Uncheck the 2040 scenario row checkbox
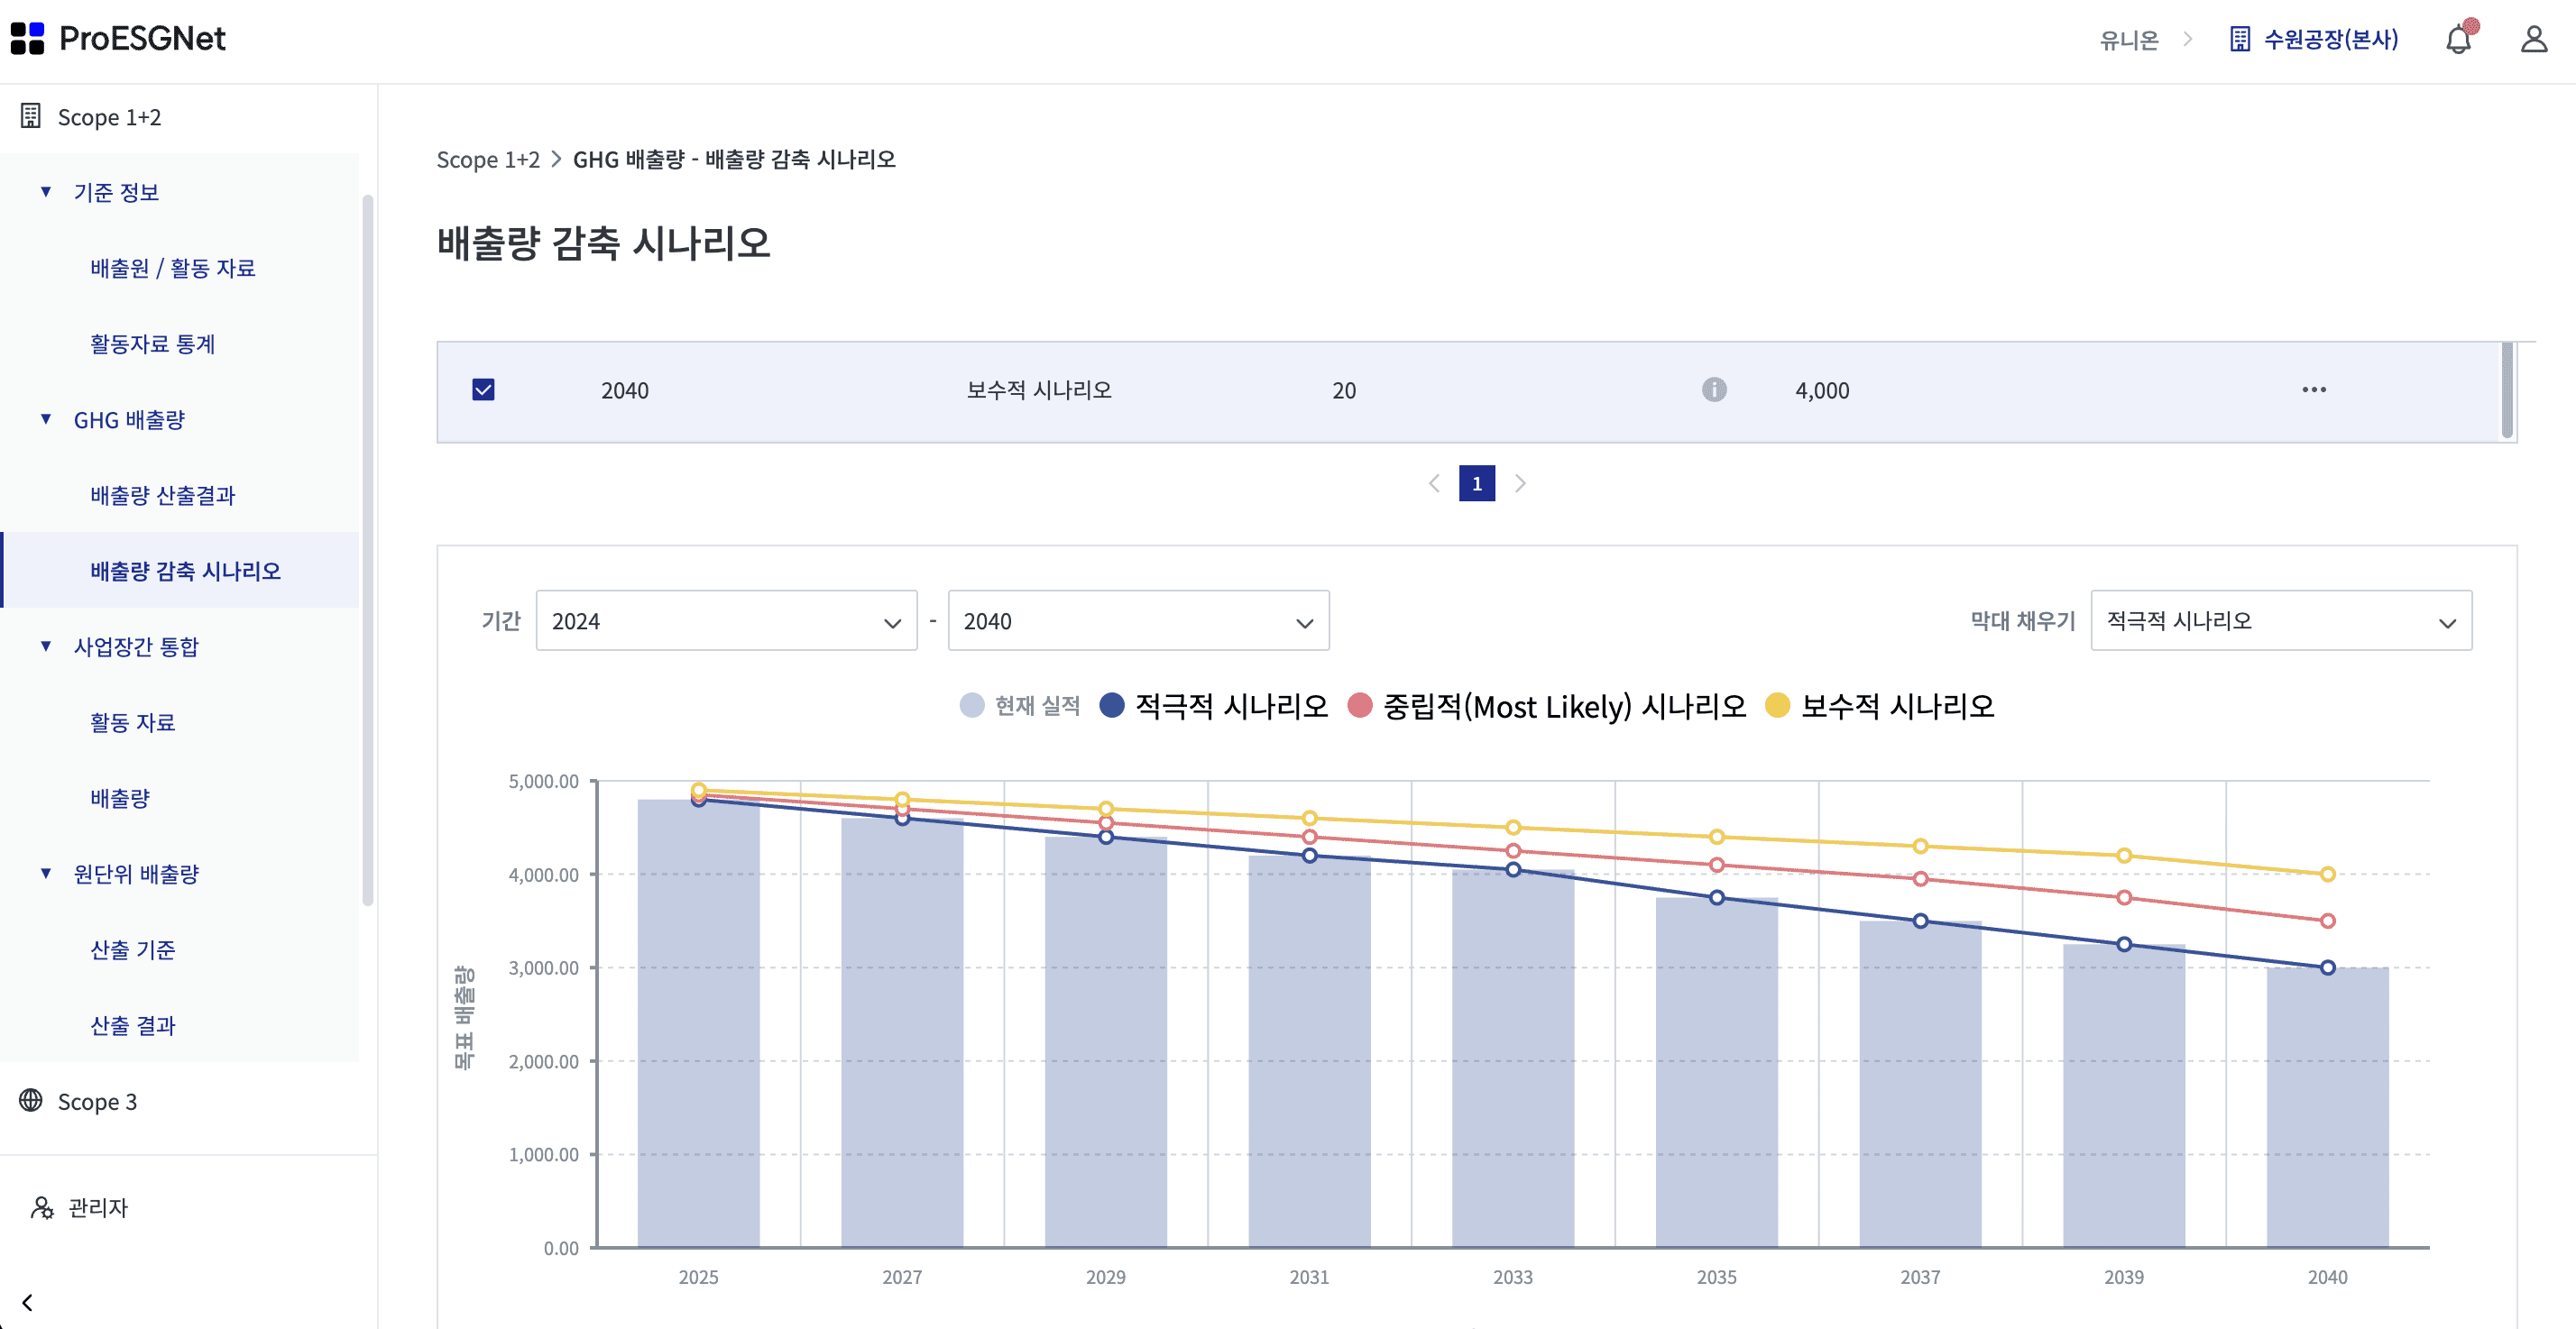 [x=483, y=390]
